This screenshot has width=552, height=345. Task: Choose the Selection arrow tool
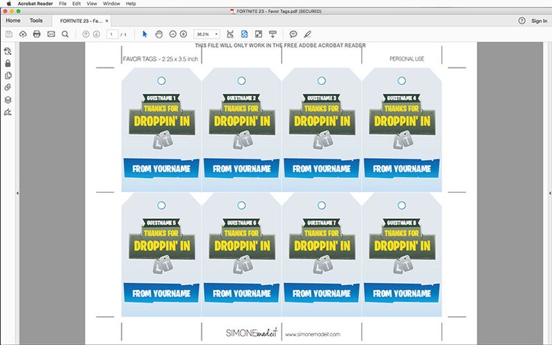145,34
